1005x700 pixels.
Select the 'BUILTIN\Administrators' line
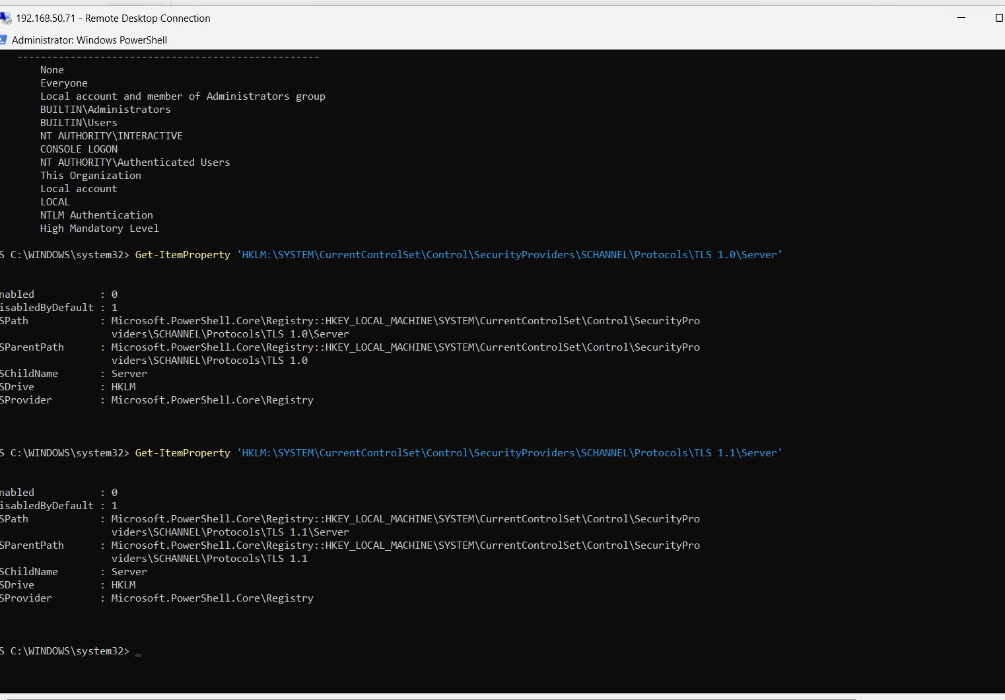click(106, 110)
